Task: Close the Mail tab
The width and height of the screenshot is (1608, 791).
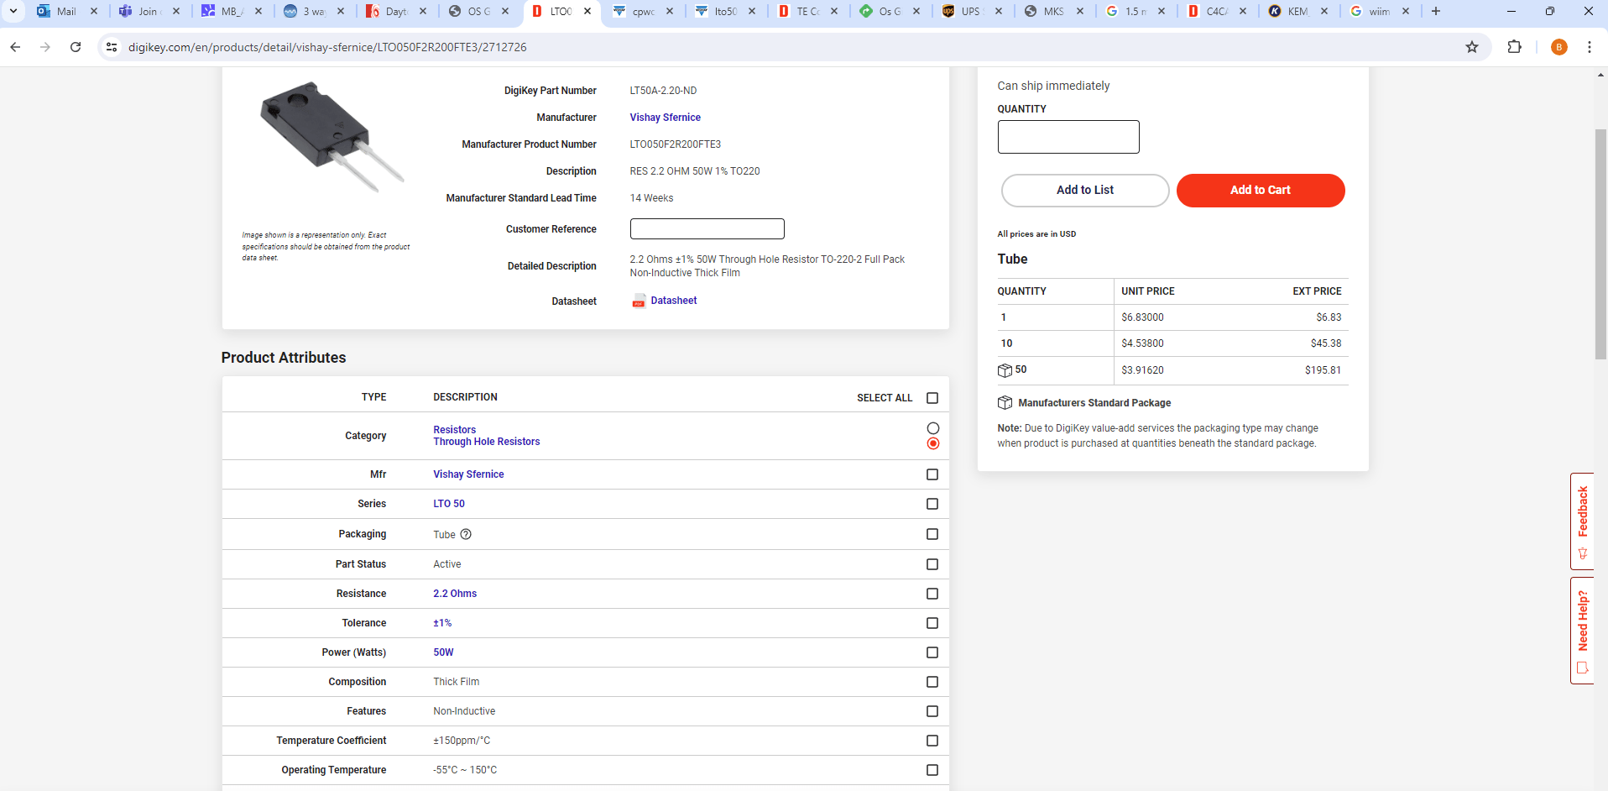Action: click(x=94, y=11)
